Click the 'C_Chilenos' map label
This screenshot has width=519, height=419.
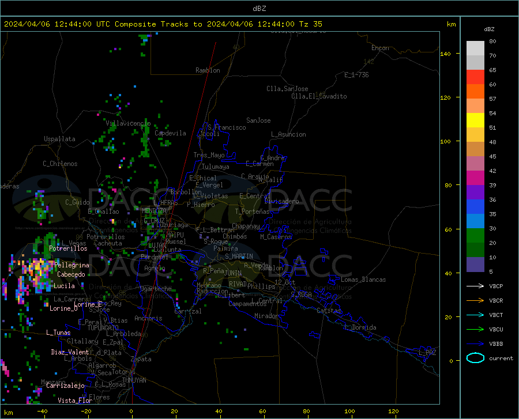point(60,164)
